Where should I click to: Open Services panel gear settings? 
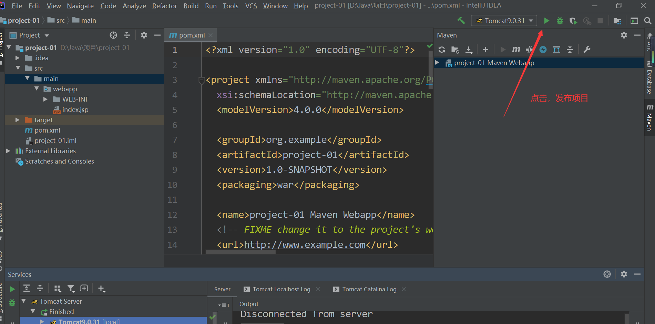click(x=624, y=274)
